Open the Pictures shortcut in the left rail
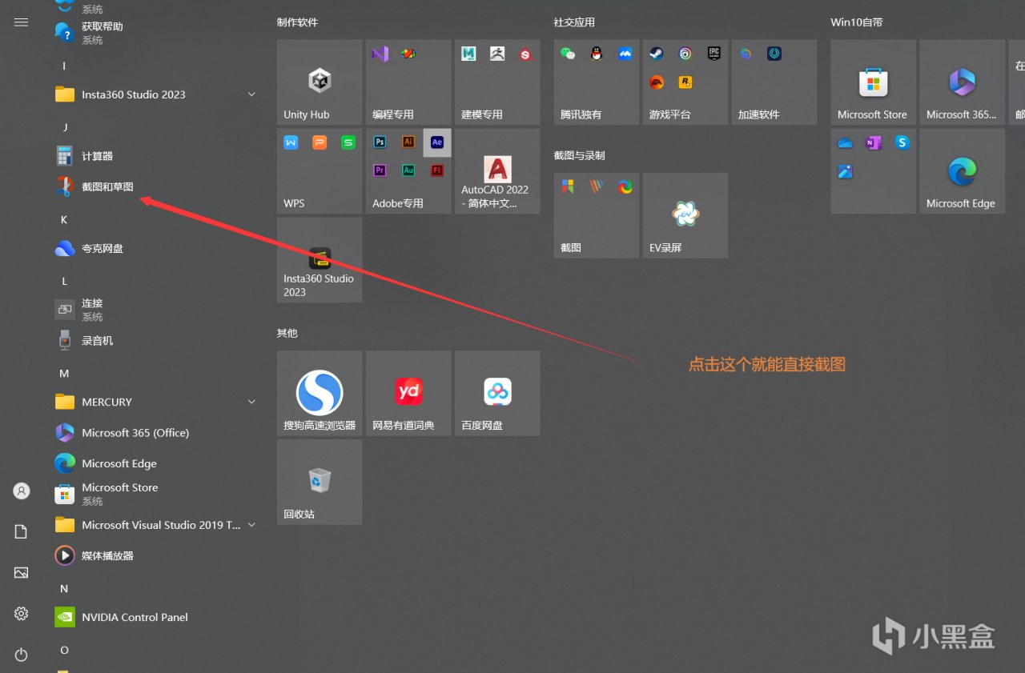This screenshot has height=673, width=1025. [22, 572]
